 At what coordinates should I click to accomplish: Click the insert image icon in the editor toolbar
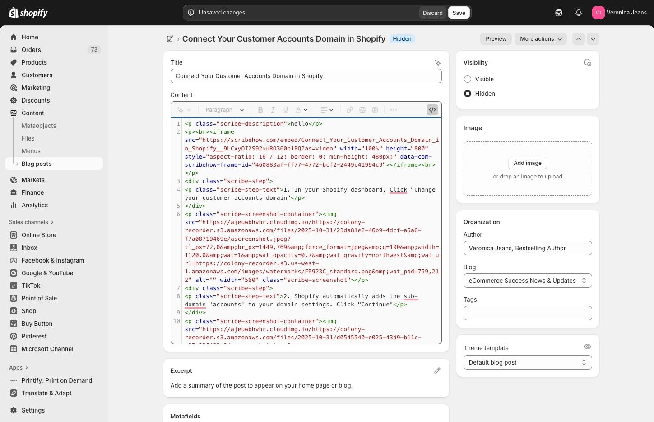[x=362, y=110]
